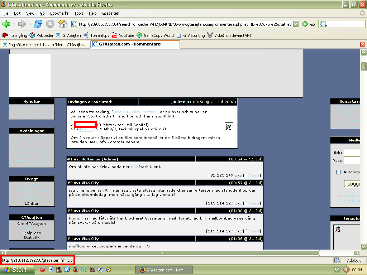Open the Bookmarks menu

59,13
